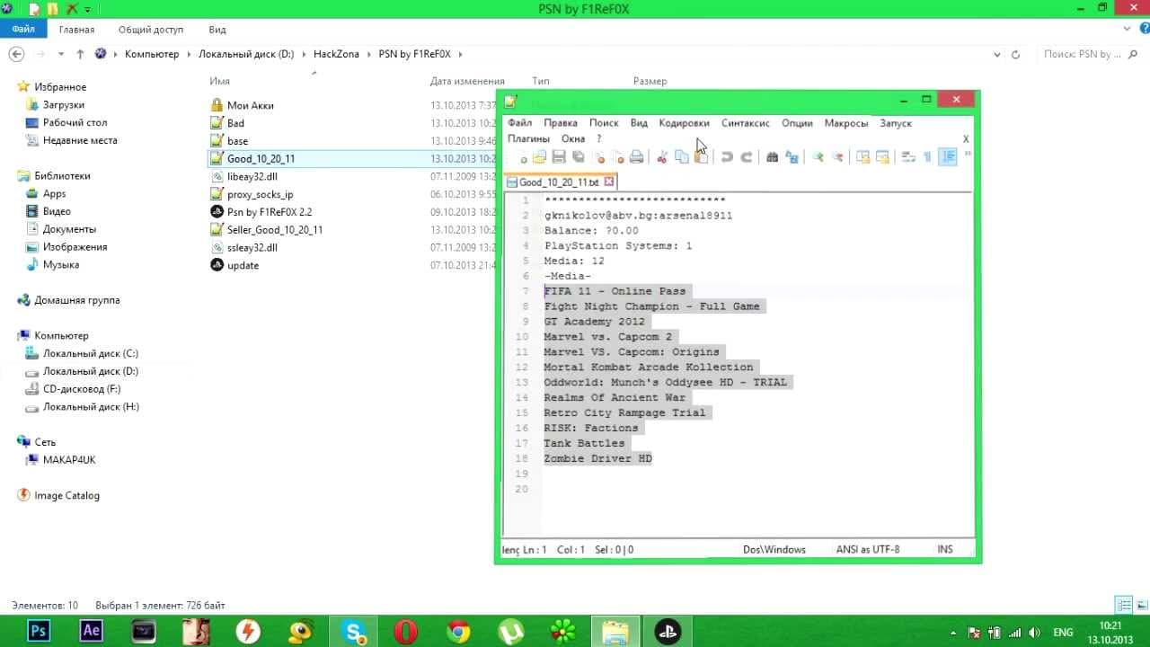Screen dimensions: 1150x647
Task: Open the Опции menu in the editor
Action: [x=797, y=123]
